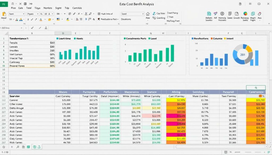Click the grid view icon in status bar

226,152
